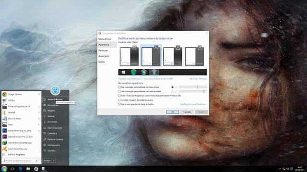
Task: Open Fotos app in start menu
Action: (21, 125)
